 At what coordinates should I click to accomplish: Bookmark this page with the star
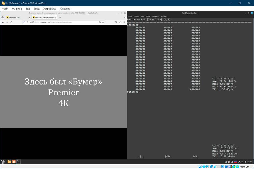[x=103, y=22]
